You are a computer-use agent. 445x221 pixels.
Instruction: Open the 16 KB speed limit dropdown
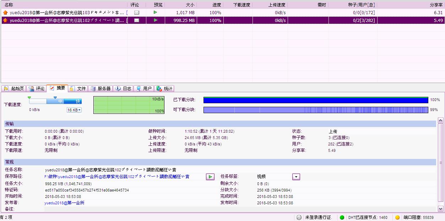74,110
